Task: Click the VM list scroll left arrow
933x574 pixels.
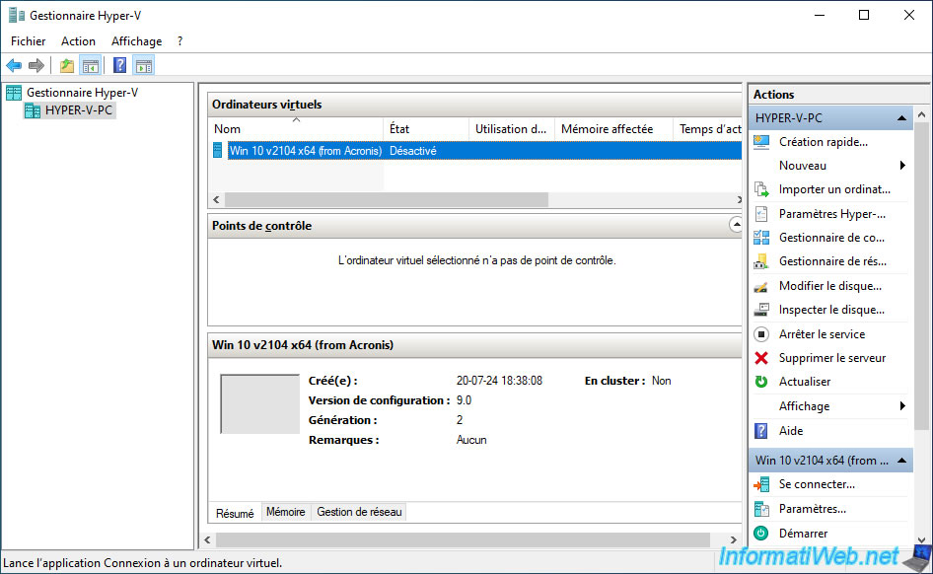Action: pos(217,200)
